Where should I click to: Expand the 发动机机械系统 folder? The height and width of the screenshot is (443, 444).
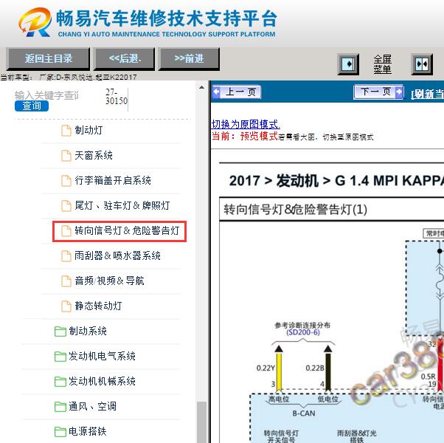tap(102, 381)
